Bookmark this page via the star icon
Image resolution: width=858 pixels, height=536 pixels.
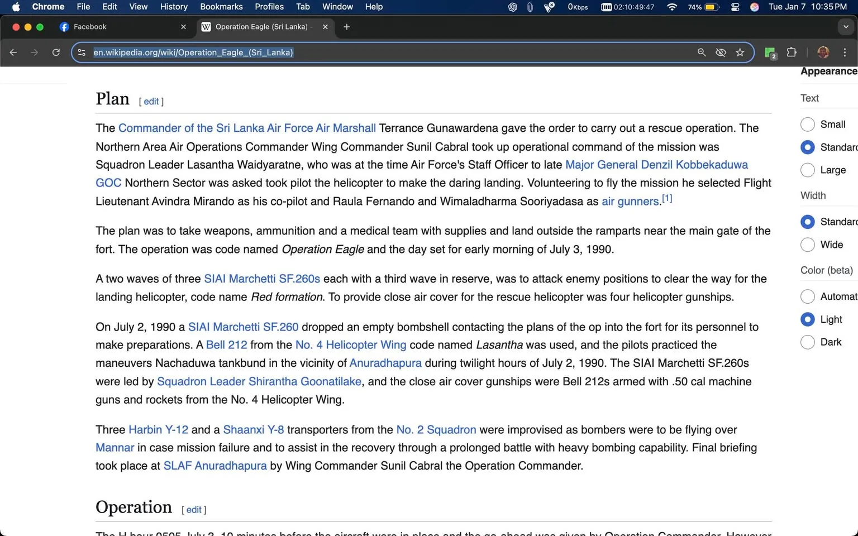pos(740,52)
